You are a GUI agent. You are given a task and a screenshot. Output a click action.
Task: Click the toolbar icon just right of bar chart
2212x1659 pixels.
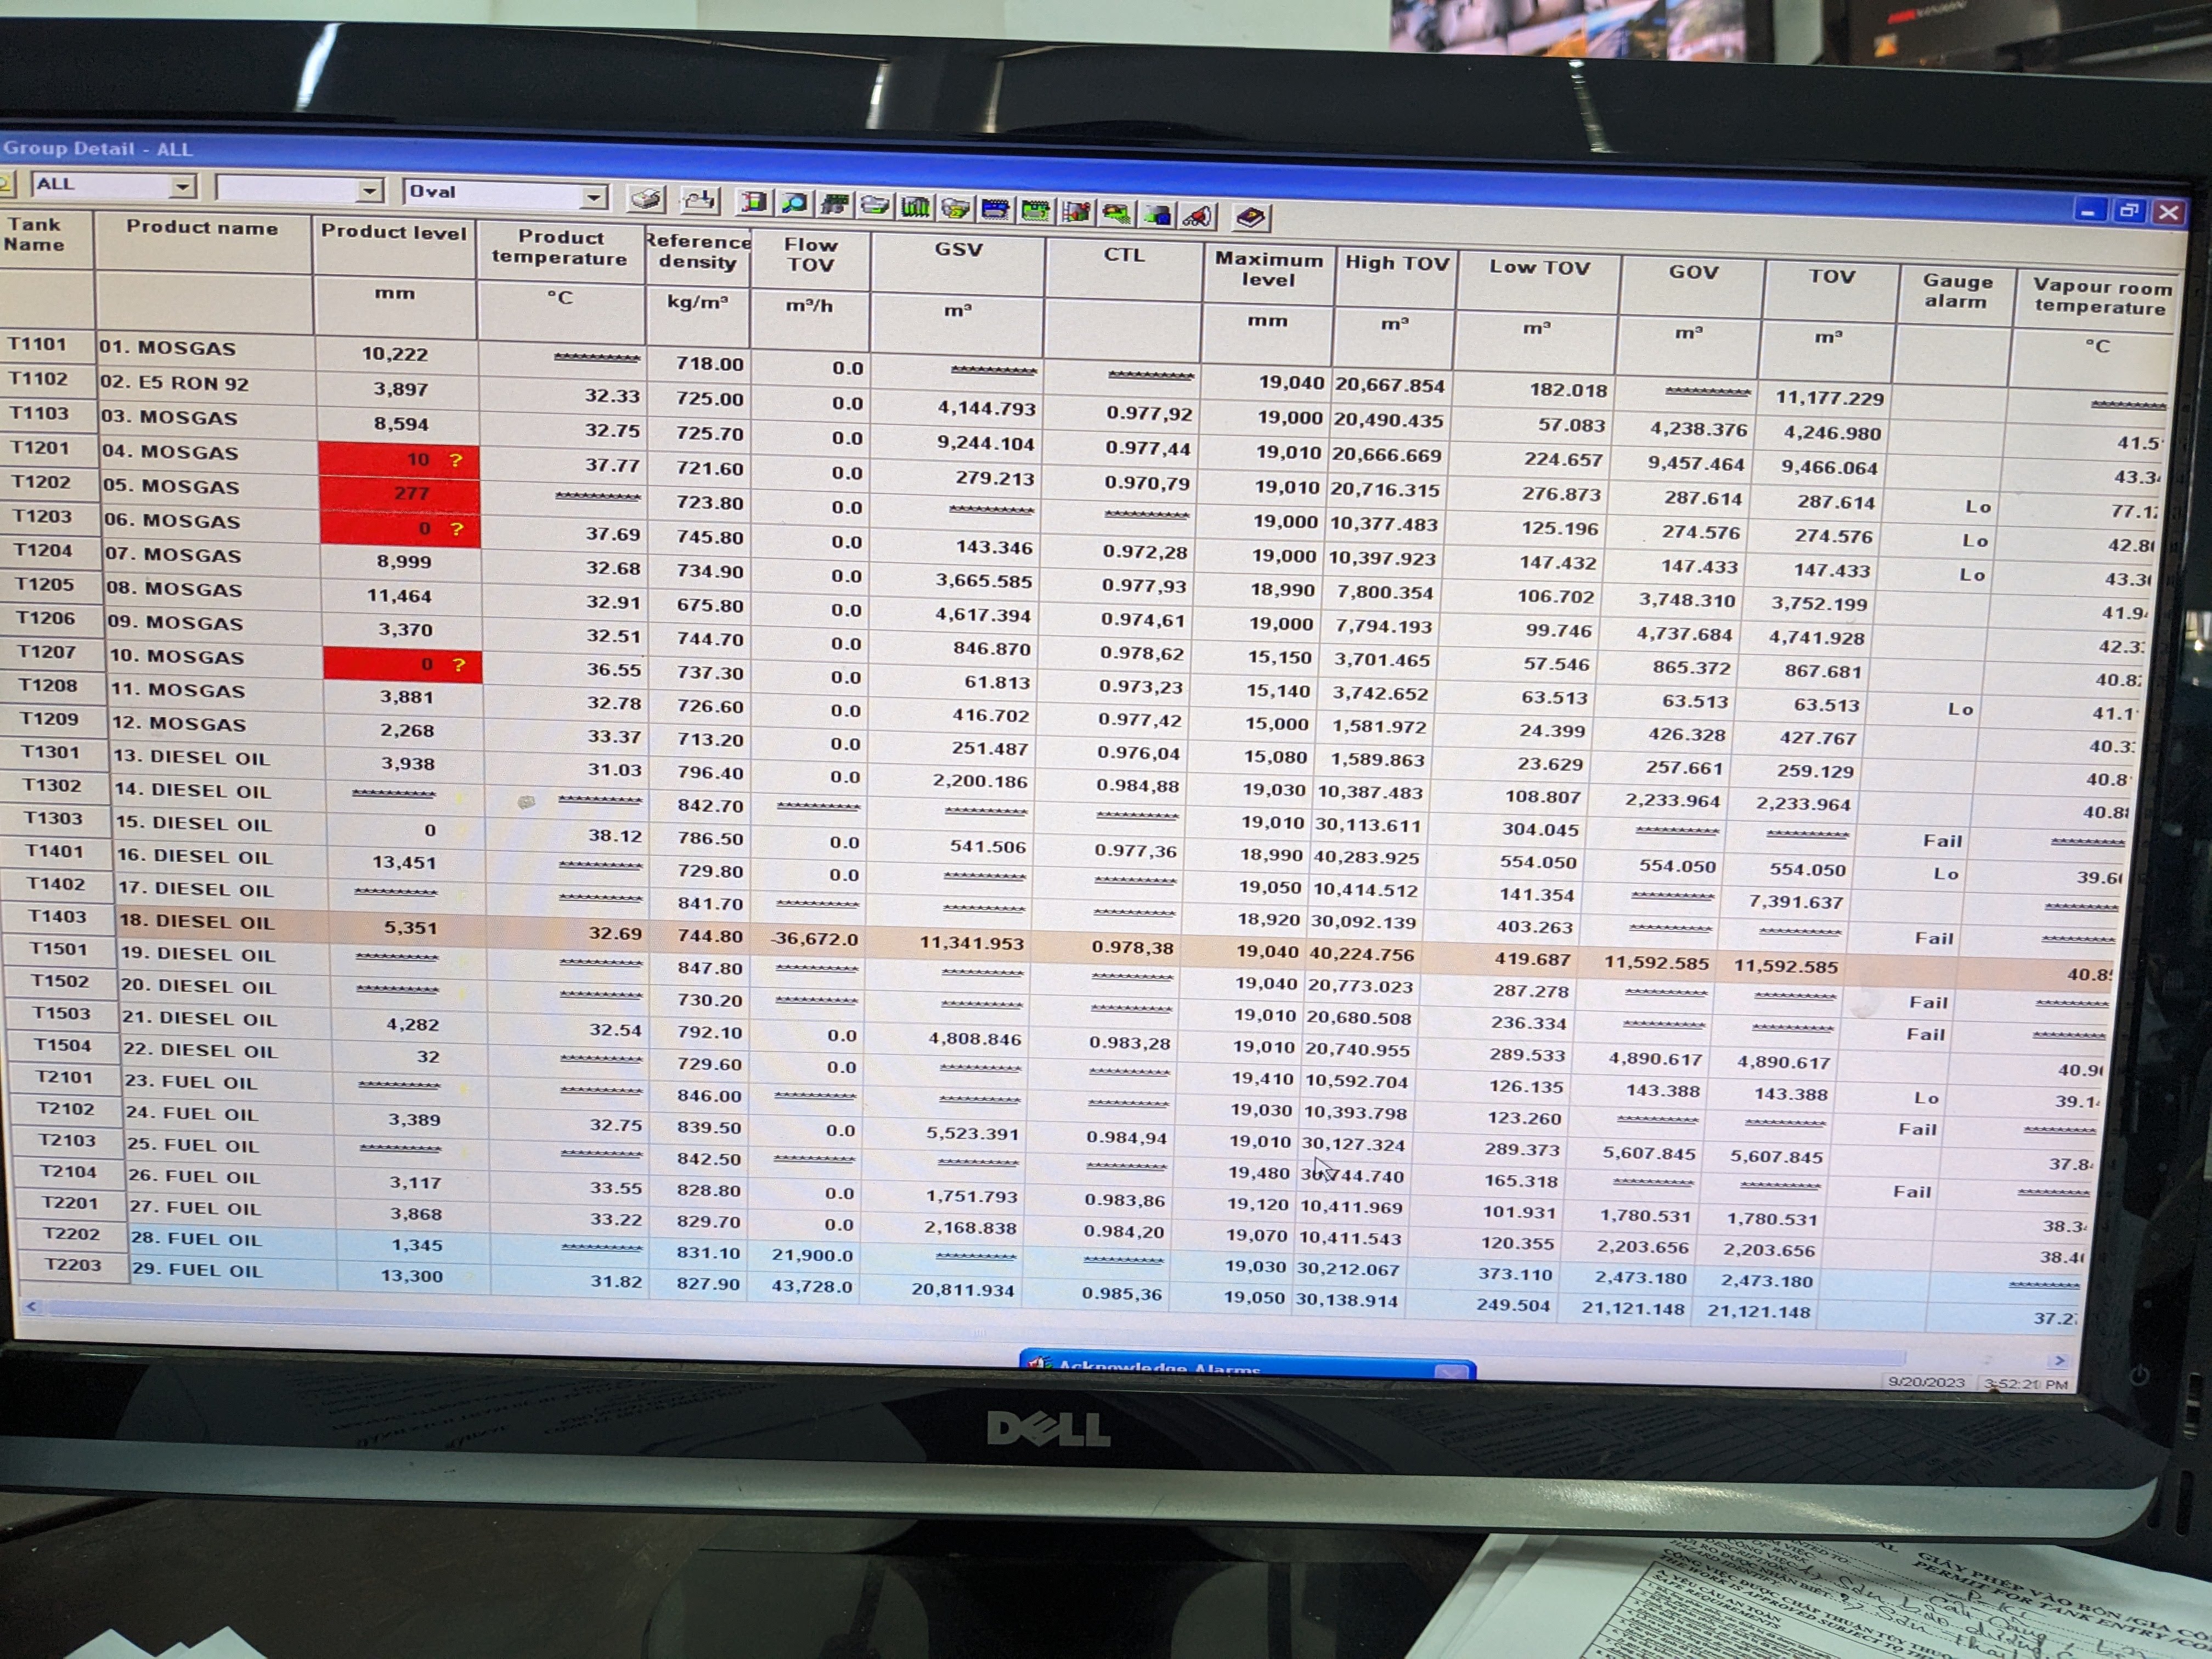click(x=955, y=208)
